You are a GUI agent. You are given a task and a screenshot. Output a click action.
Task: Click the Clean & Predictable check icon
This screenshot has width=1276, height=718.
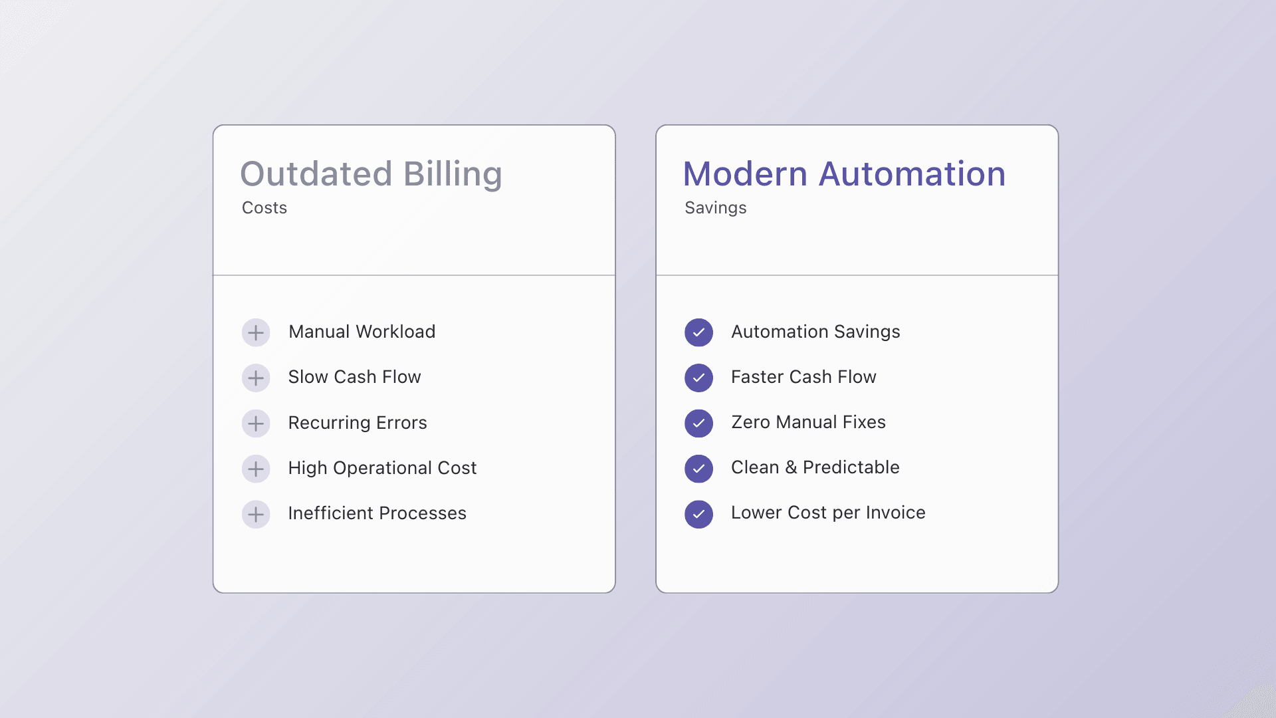tap(698, 469)
